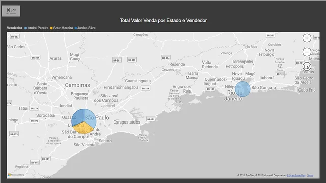Screen dimensions: 326x183
Task: Click the Registro label
Action: coord(21,167)
